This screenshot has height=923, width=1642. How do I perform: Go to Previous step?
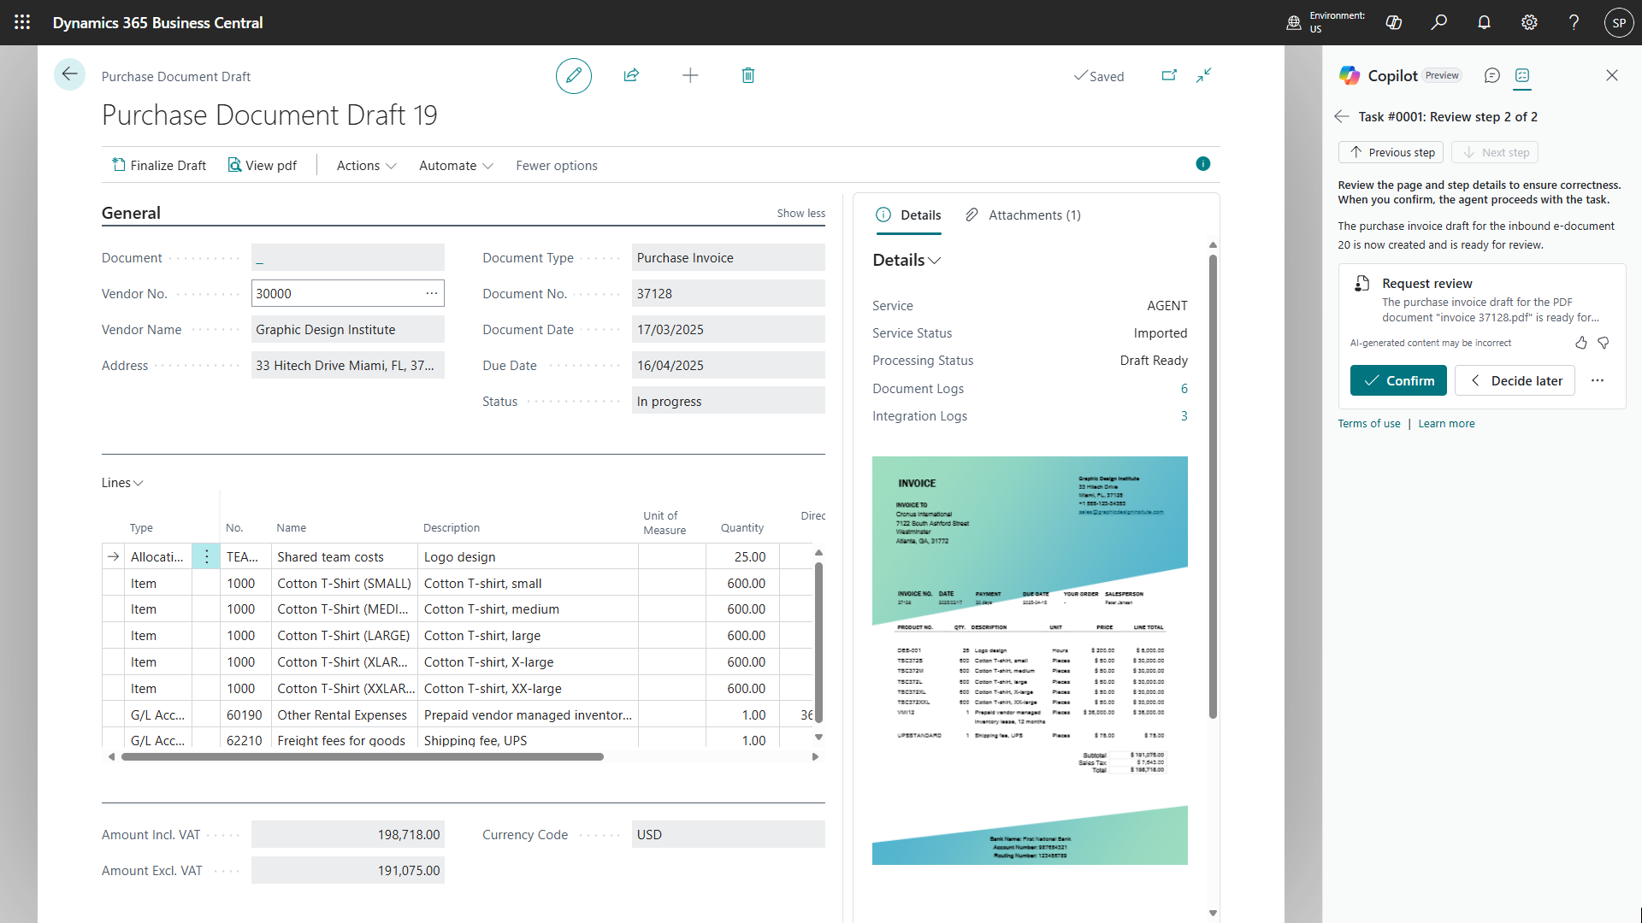[x=1391, y=152]
